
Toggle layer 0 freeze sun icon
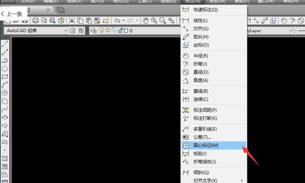coord(108,30)
